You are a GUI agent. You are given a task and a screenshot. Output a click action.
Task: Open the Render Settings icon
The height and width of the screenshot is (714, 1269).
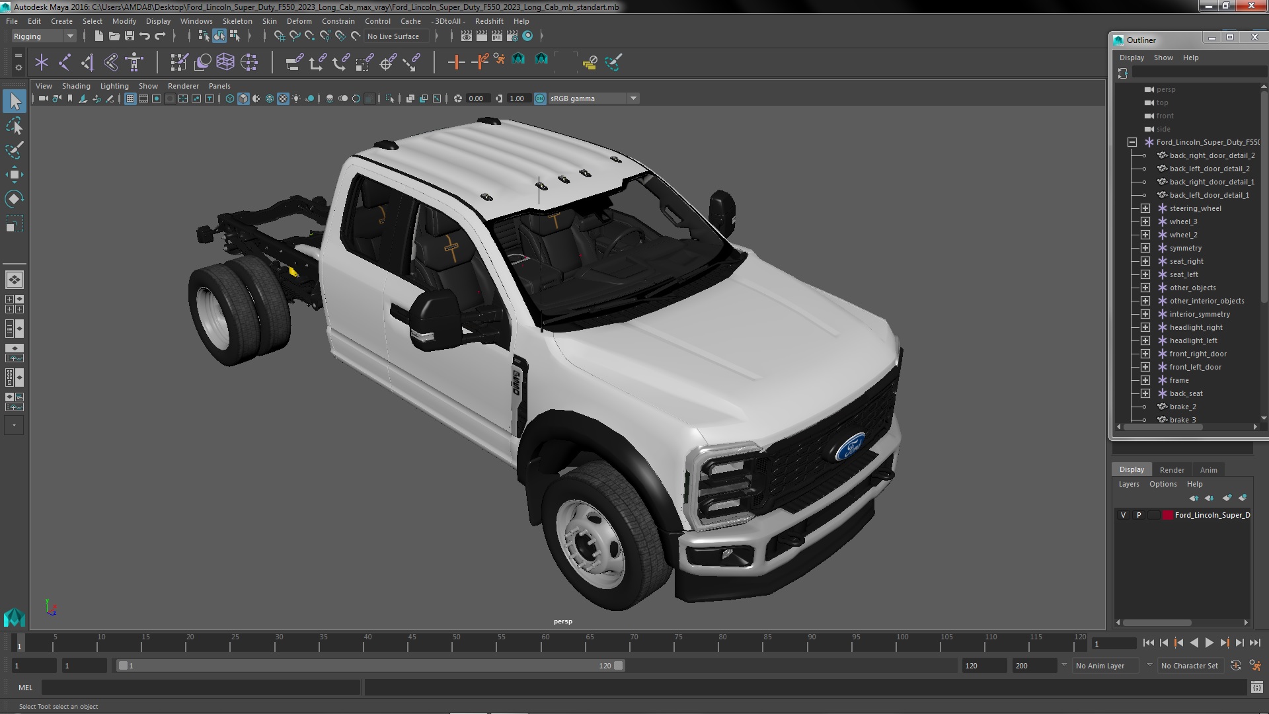512,36
